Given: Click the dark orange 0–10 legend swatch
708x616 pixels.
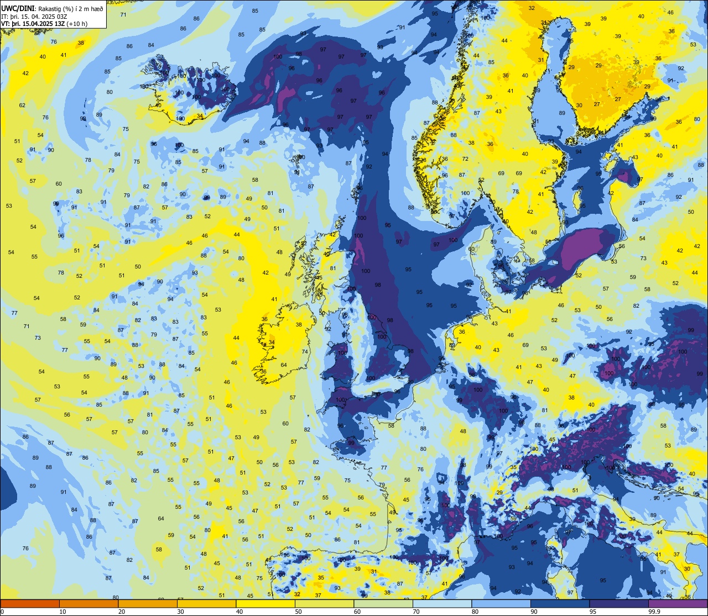Looking at the screenshot, I should (x=30, y=603).
